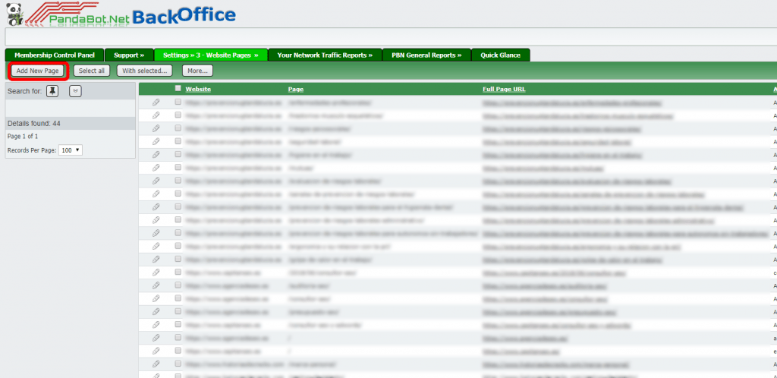
Task: Click the wide text field below the logo
Action: click(388, 36)
